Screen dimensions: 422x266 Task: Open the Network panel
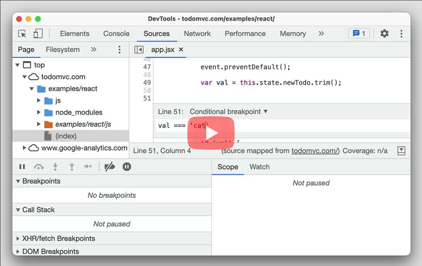point(197,34)
